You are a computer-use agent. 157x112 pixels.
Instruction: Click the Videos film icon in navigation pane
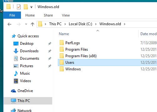coord(16,81)
